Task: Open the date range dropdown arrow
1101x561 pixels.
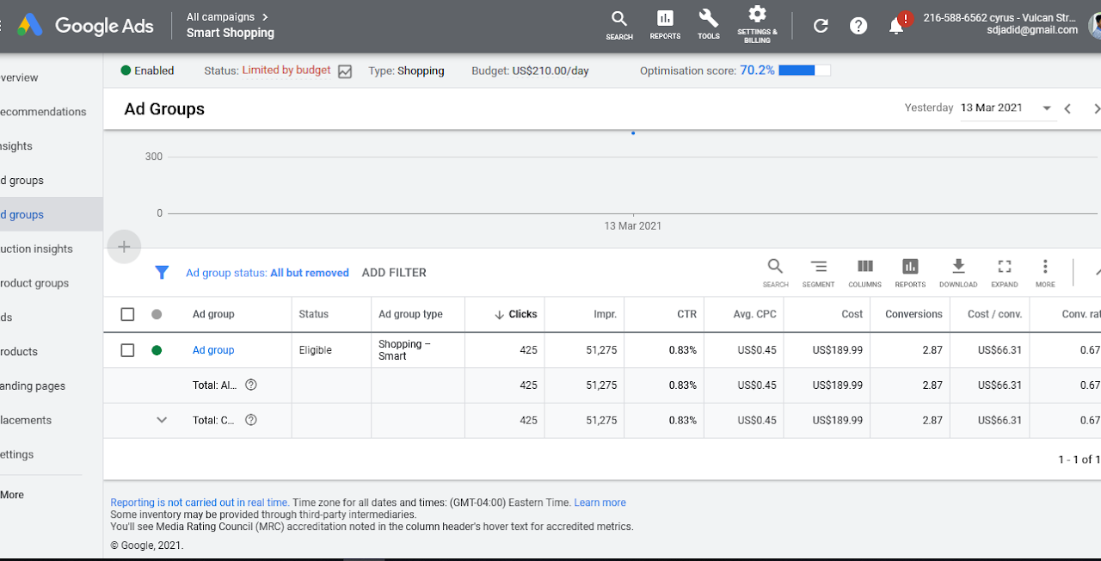Action: pos(1047,108)
